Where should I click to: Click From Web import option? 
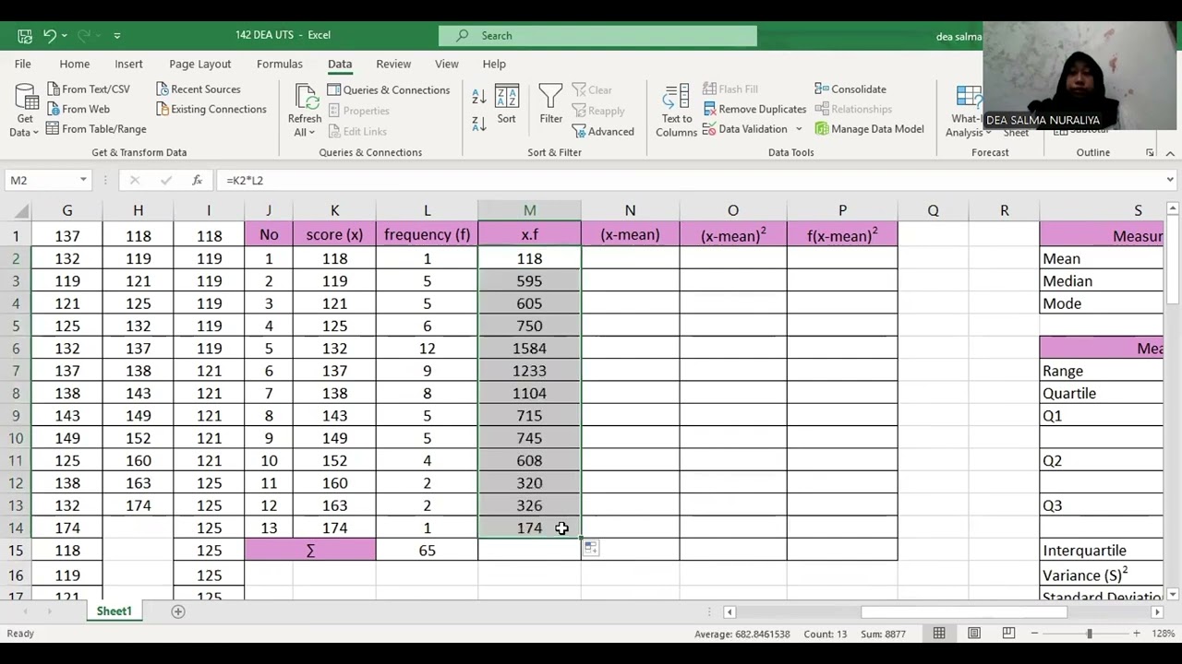78,109
